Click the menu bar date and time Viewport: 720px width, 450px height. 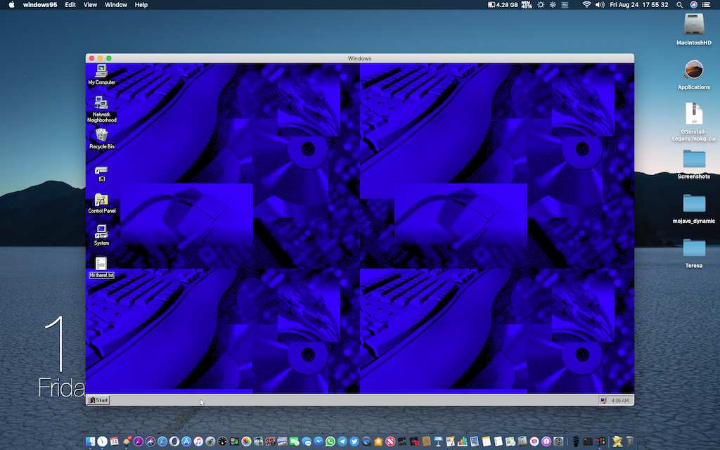[x=638, y=5]
